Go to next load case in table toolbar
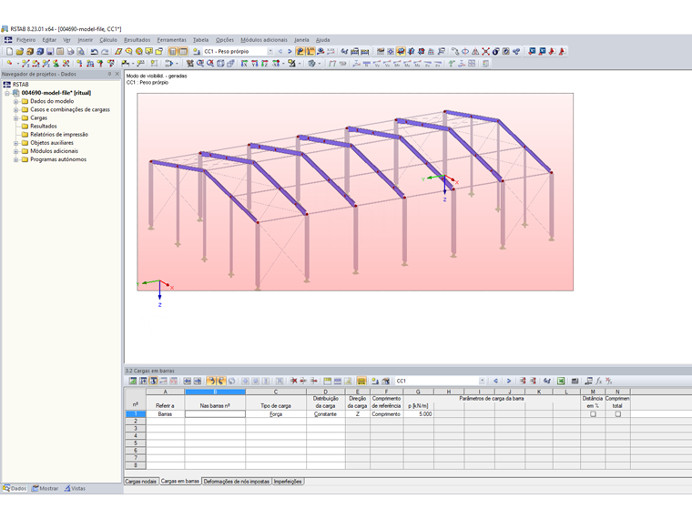Image resolution: width=692 pixels, height=519 pixels. (x=508, y=381)
